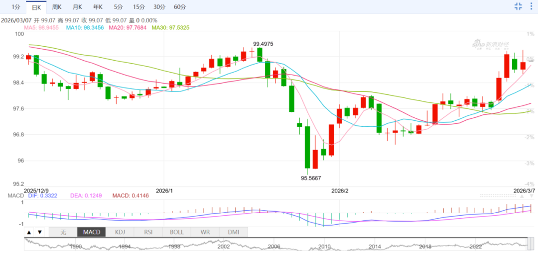The width and height of the screenshot is (538, 256).
Task: Select the DMI indicator
Action: (233, 232)
